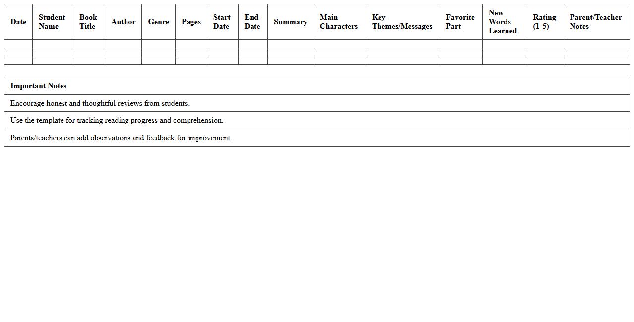
Task: Select the 'Parents/teachers can add observations' note
Action: pos(121,138)
